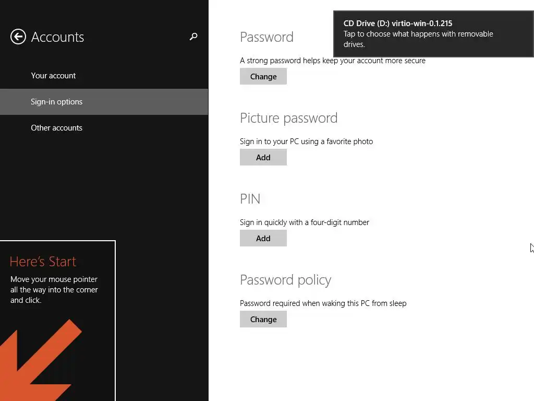Select the Picture password heading
Screen dimensions: 534x401
click(x=288, y=118)
